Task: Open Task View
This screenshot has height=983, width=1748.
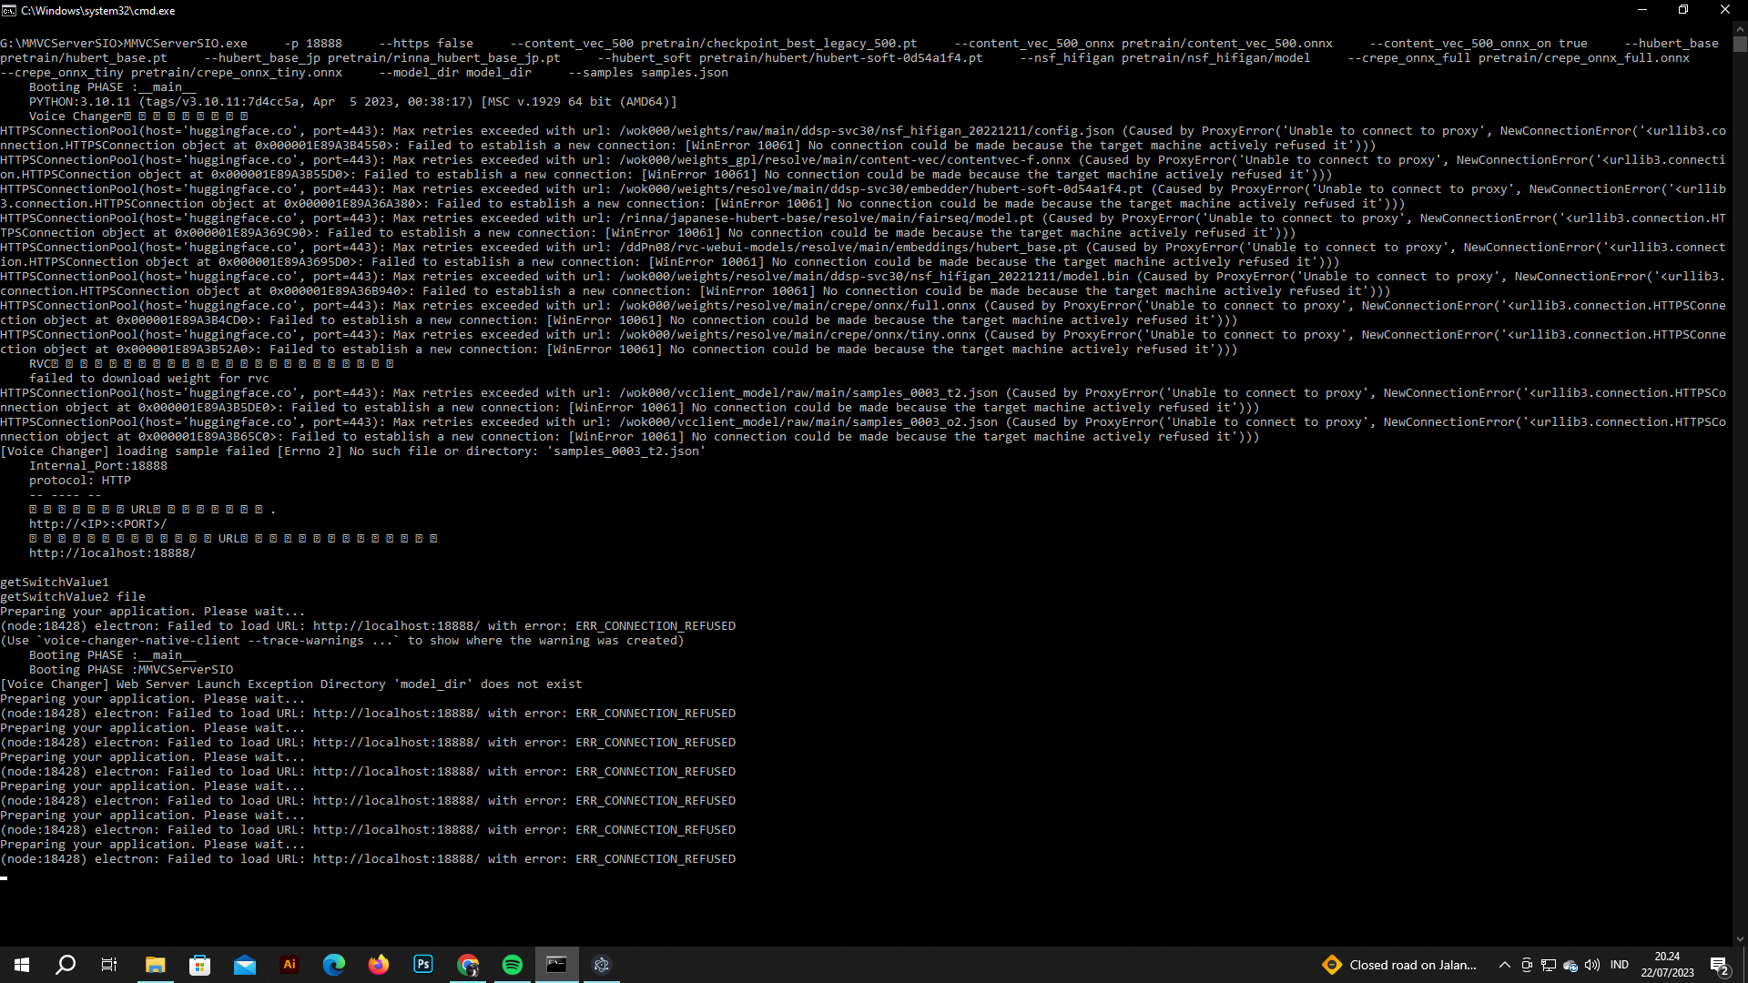Action: [108, 964]
